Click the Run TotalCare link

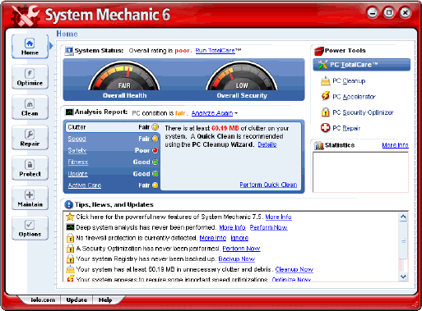216,51
